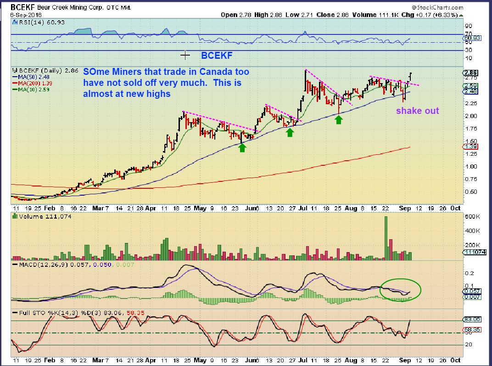
Task: Click the 'Volume 111.1K' value in header
Action: [375, 15]
